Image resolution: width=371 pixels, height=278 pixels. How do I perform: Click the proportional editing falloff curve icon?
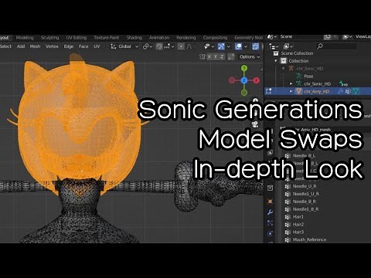pyautogui.click(x=189, y=46)
